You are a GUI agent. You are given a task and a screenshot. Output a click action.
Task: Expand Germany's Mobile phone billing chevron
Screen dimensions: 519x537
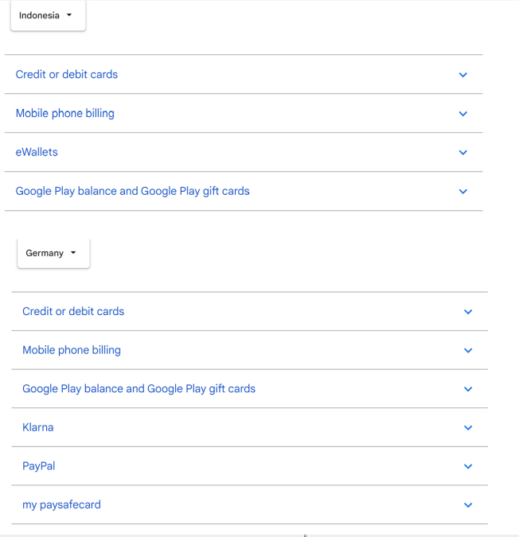(468, 351)
